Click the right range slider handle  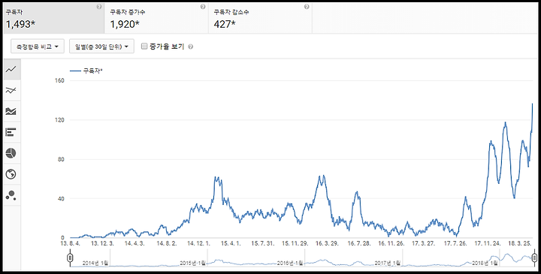click(x=534, y=257)
